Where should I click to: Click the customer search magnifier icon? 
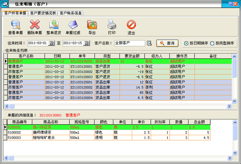click(x=149, y=43)
